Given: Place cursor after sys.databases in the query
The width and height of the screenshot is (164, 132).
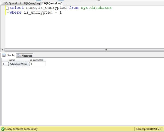Looking at the screenshot, I should pos(112,8).
